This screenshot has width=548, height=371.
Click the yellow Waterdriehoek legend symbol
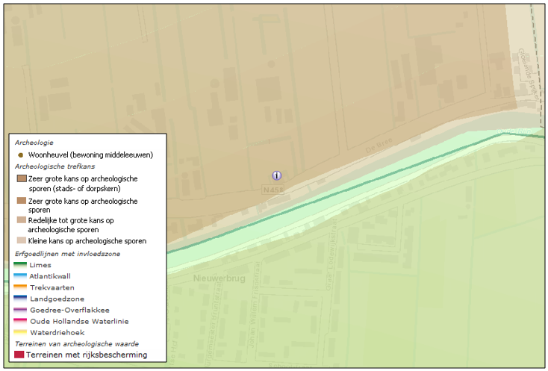[x=20, y=332]
